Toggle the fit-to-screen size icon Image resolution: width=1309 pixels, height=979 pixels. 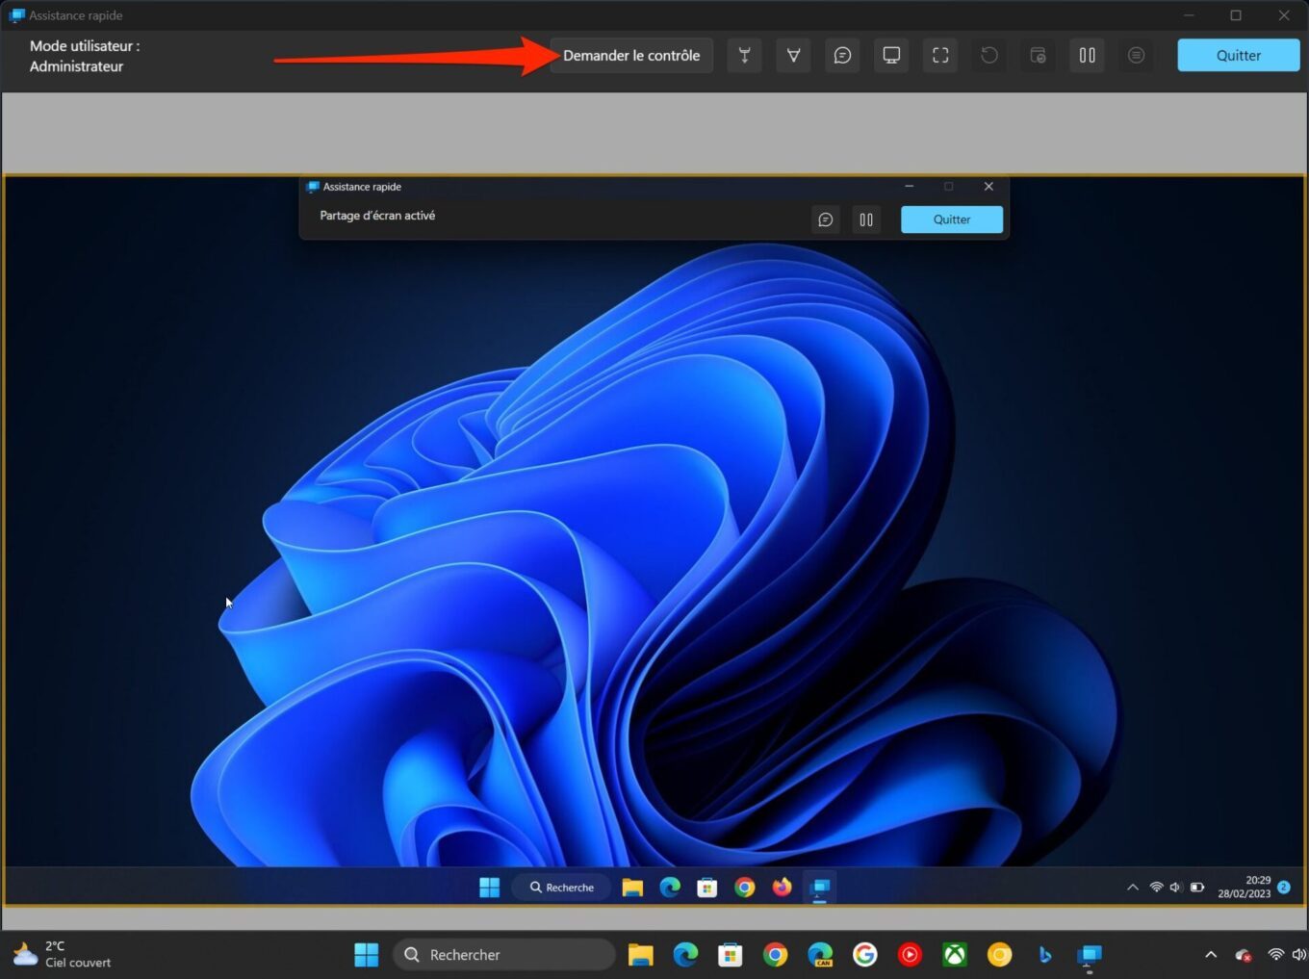pyautogui.click(x=940, y=56)
